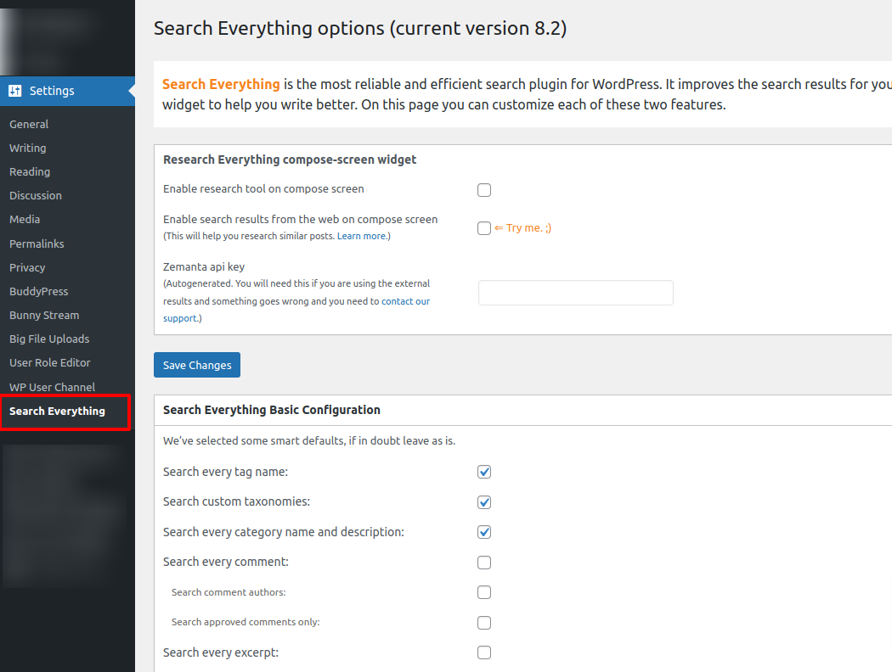Disable Search custom taxonomies checkbox
Viewport: 892px width, 672px height.
tap(484, 502)
